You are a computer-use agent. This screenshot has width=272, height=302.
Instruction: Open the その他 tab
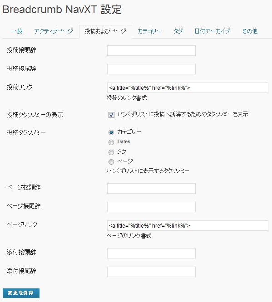point(250,31)
